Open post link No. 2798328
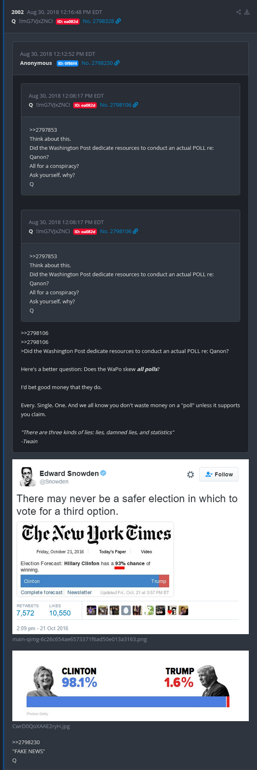Image resolution: width=257 pixels, height=770 pixels. [x=98, y=21]
